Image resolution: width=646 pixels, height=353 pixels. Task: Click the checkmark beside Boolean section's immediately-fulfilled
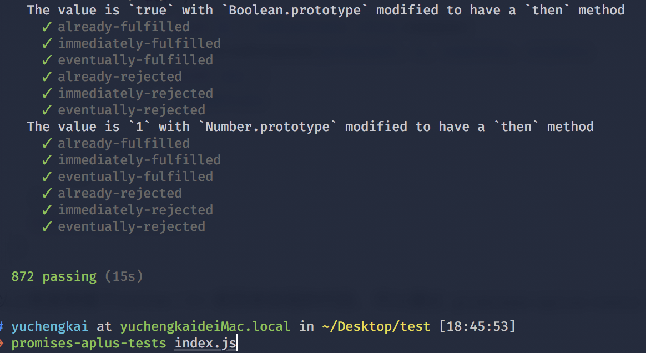[x=47, y=43]
